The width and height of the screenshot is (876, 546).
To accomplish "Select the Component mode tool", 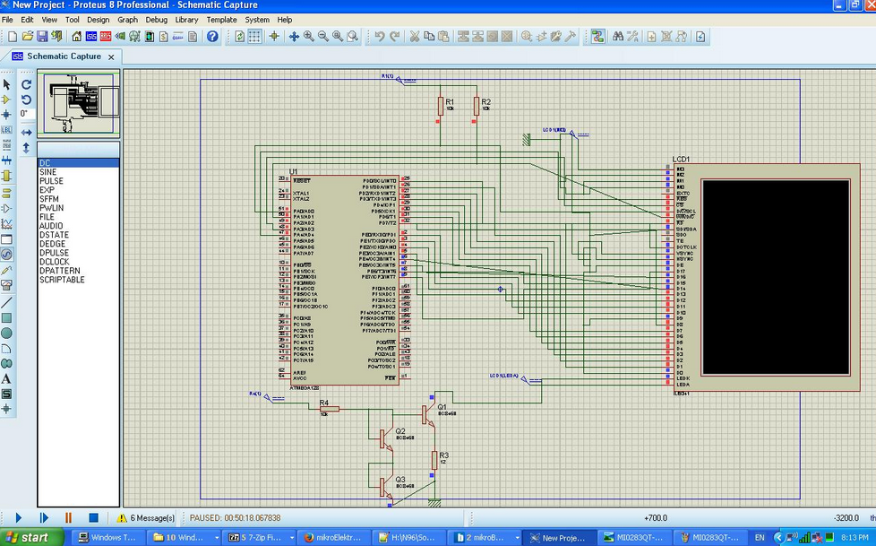I will pyautogui.click(x=8, y=99).
